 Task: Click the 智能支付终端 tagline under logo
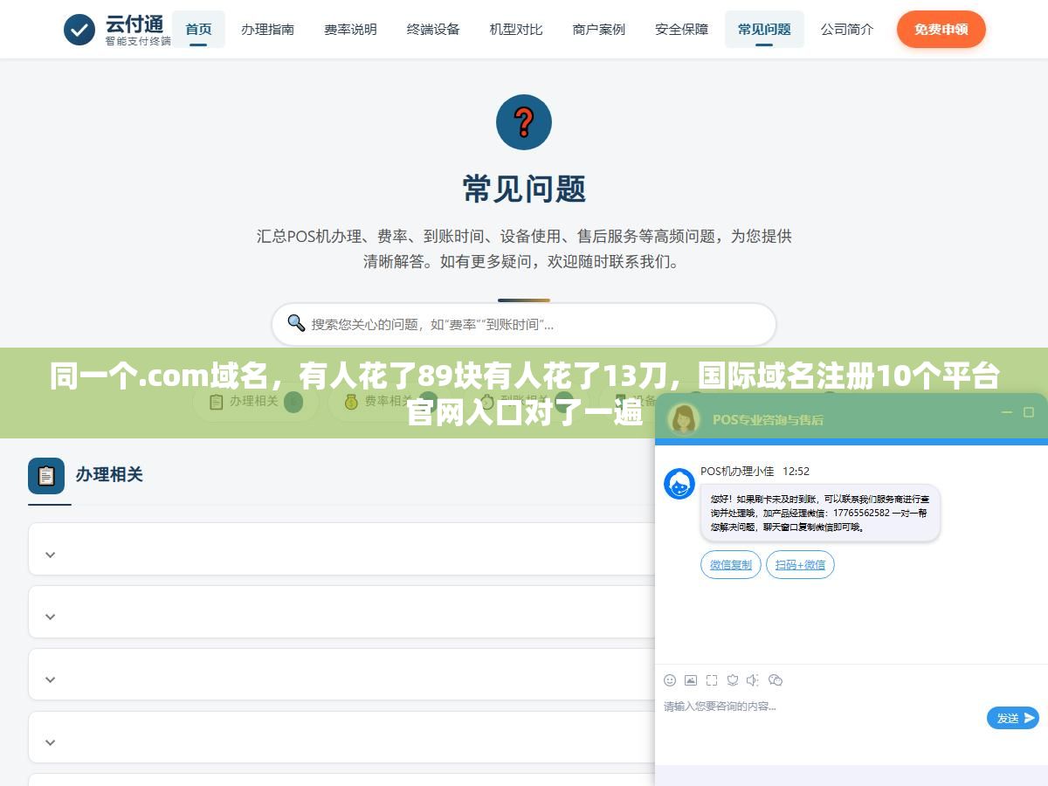[x=138, y=41]
